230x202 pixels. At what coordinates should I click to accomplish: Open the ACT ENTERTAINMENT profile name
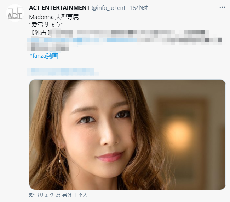[59, 8]
